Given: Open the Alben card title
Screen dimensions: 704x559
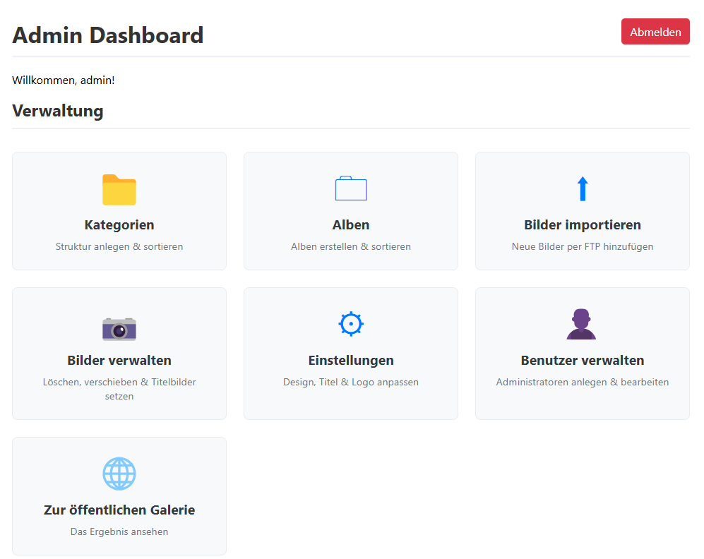Looking at the screenshot, I should 351,225.
